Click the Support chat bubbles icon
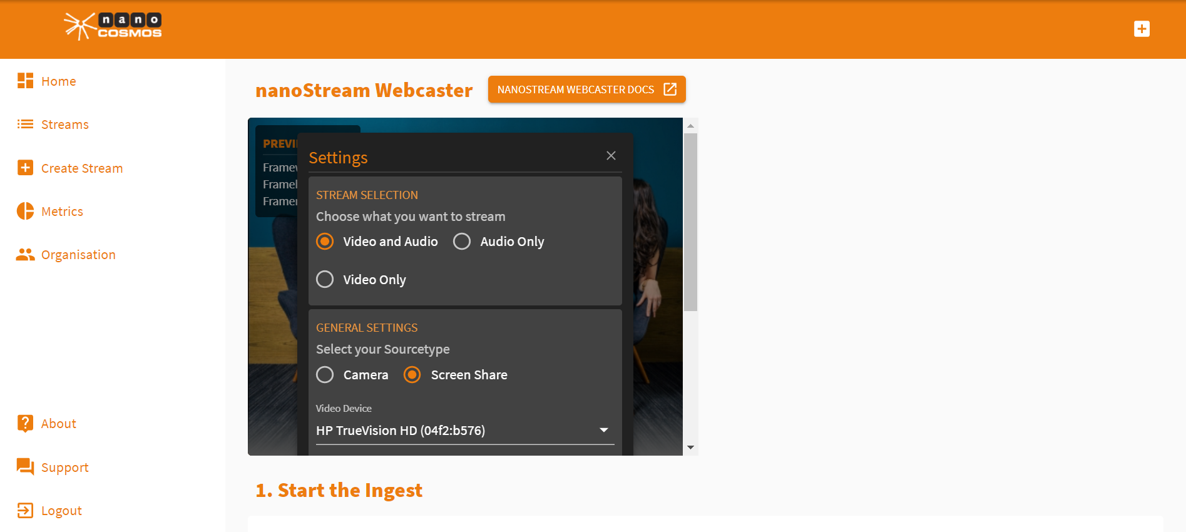Viewport: 1186px width, 532px height. (x=25, y=467)
